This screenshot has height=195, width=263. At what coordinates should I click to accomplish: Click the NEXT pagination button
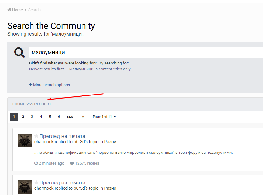71,117
